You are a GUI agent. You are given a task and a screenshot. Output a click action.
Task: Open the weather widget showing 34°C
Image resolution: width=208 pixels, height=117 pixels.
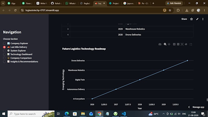coord(154,114)
